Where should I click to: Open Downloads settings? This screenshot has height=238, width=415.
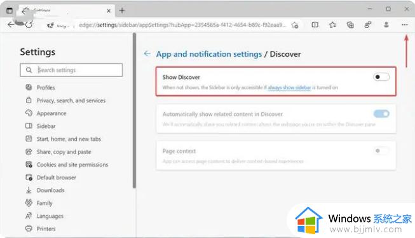click(50, 190)
